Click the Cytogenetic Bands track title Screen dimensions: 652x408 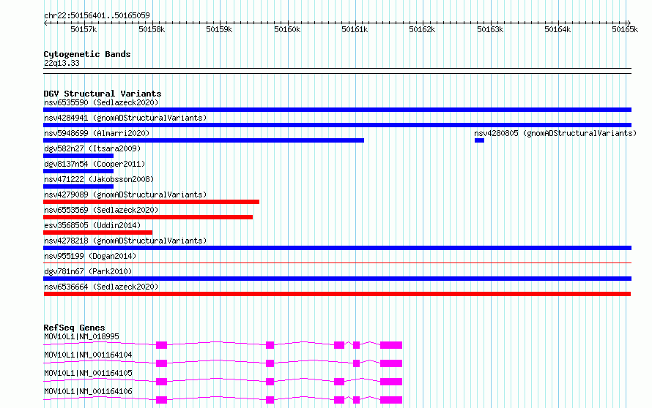click(x=87, y=54)
